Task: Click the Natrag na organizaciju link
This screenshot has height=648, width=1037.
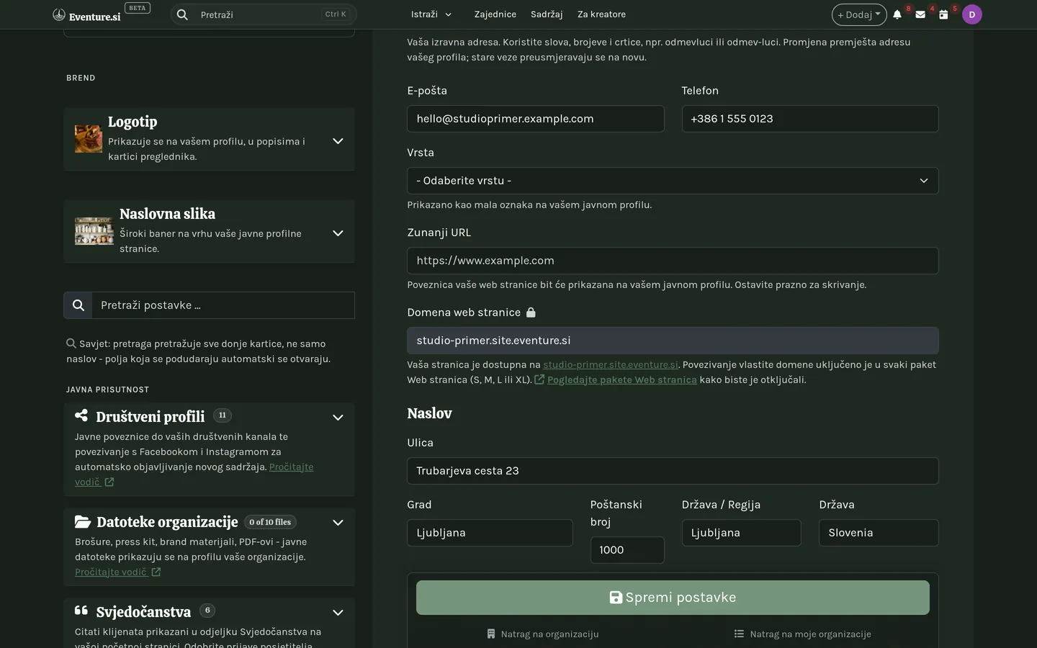Action: pos(542,634)
